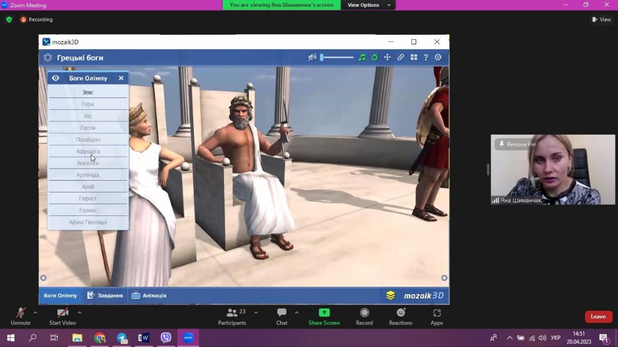The height and width of the screenshot is (347, 618).
Task: Open Windows taskbar search
Action: 33,338
